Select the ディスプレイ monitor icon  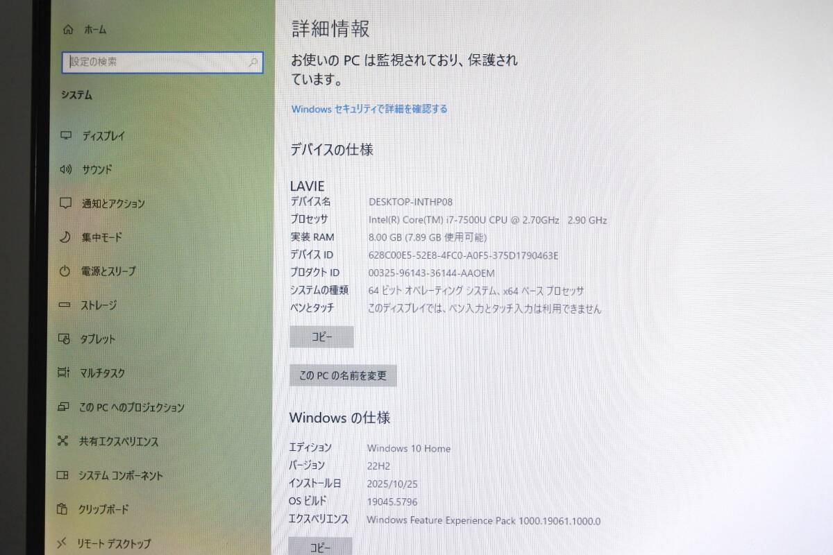pyautogui.click(x=66, y=136)
